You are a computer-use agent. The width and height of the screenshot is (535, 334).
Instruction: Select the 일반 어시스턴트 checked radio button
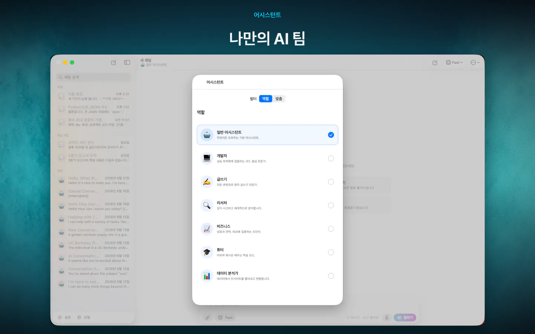point(331,135)
